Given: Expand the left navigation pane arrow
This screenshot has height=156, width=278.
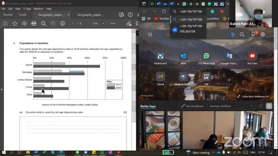Looking at the screenshot, I should coord(2,90).
